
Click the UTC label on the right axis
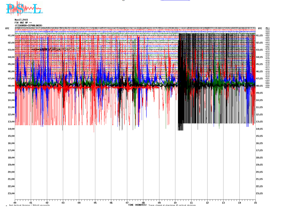tap(260, 28)
